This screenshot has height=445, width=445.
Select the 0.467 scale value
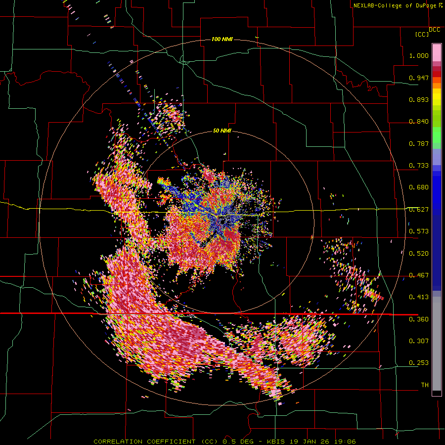click(x=419, y=275)
